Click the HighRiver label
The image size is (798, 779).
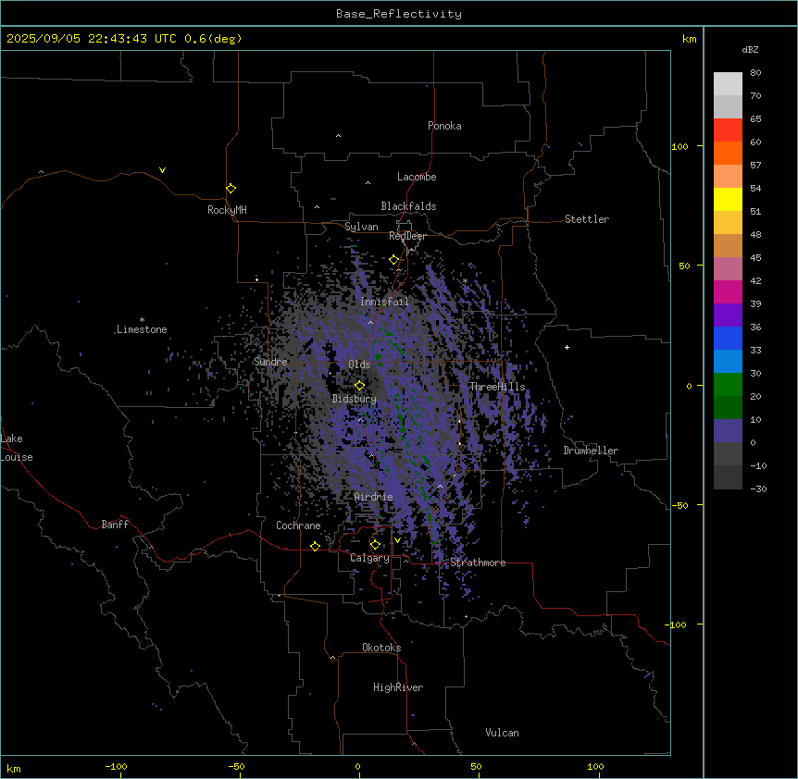click(x=398, y=687)
